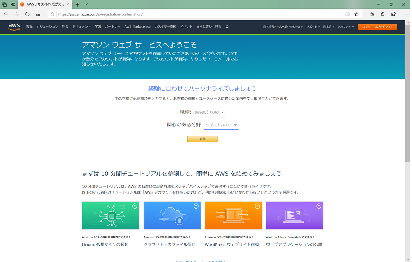Expand the アカウント dropdown
Screen dimensions: 412x262
coord(345,27)
